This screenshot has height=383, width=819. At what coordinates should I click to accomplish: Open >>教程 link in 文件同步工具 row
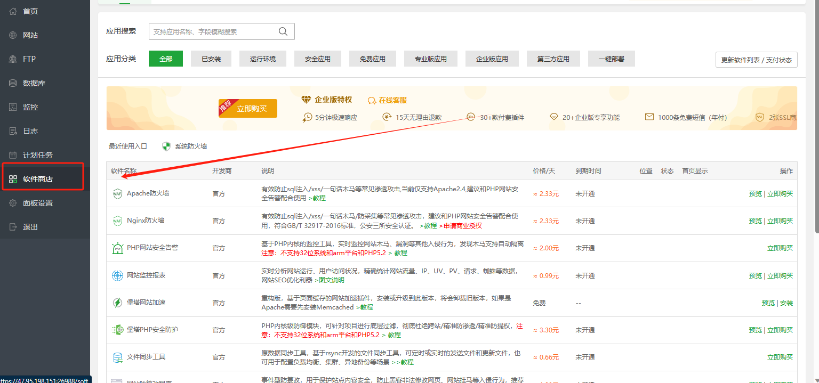tap(403, 362)
